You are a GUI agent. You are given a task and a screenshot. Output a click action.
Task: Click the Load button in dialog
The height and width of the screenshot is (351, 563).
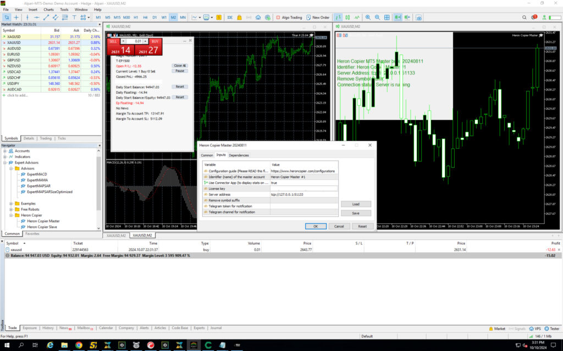[356, 204]
